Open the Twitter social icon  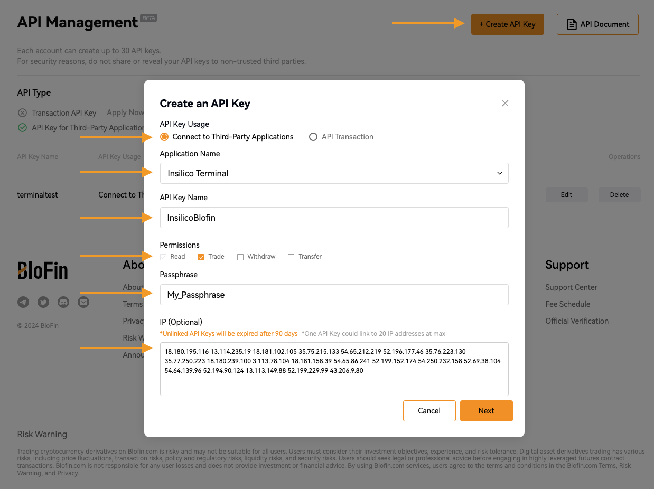[43, 302]
